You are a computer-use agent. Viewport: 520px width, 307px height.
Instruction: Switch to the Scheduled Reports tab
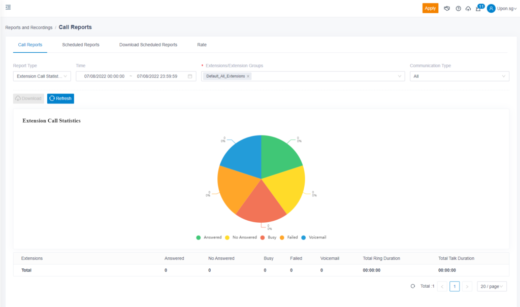[80, 45]
